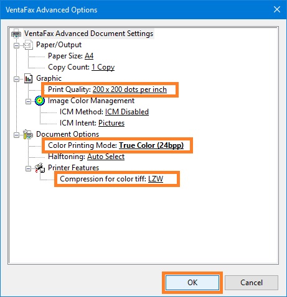The height and width of the screenshot is (297, 287).
Task: Select the ICM Intent Pictures value
Action: tap(111, 123)
